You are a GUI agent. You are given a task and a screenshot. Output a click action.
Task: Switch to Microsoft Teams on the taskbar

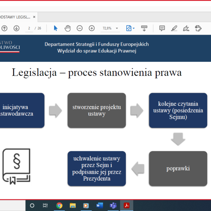113,205
